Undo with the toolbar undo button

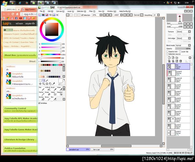click(68, 15)
